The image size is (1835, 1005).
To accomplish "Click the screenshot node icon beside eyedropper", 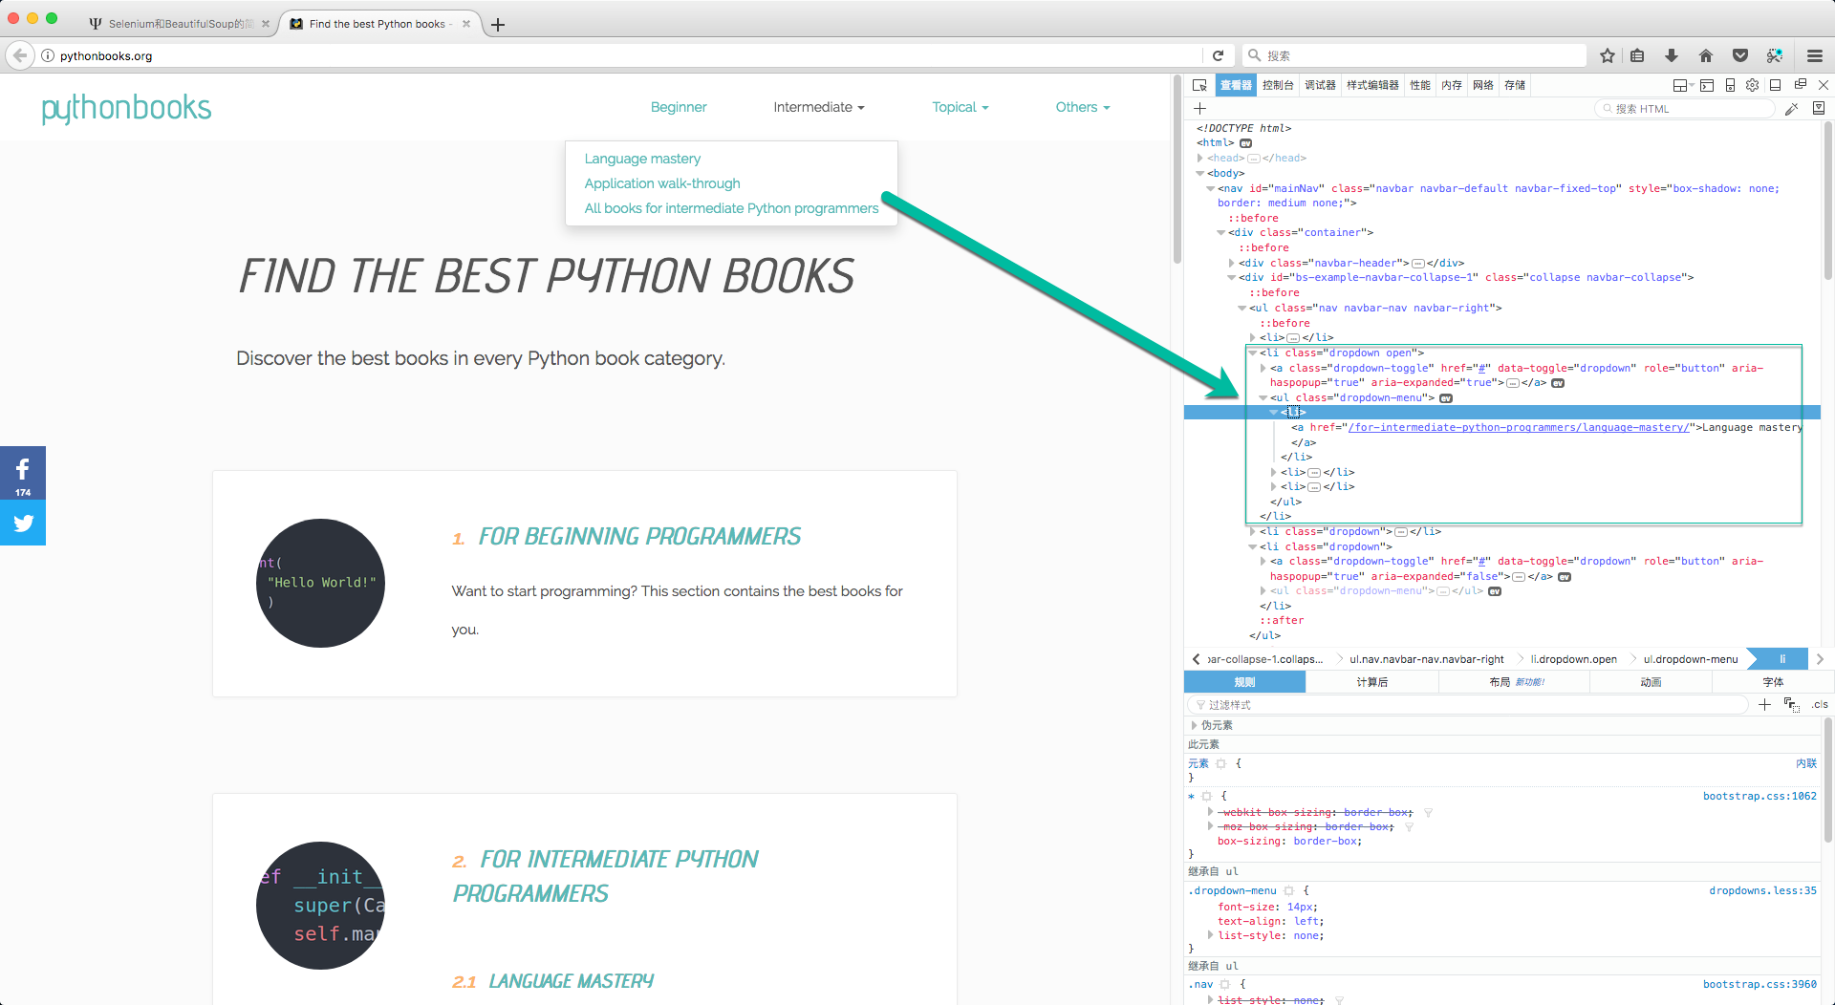I will 1819,109.
